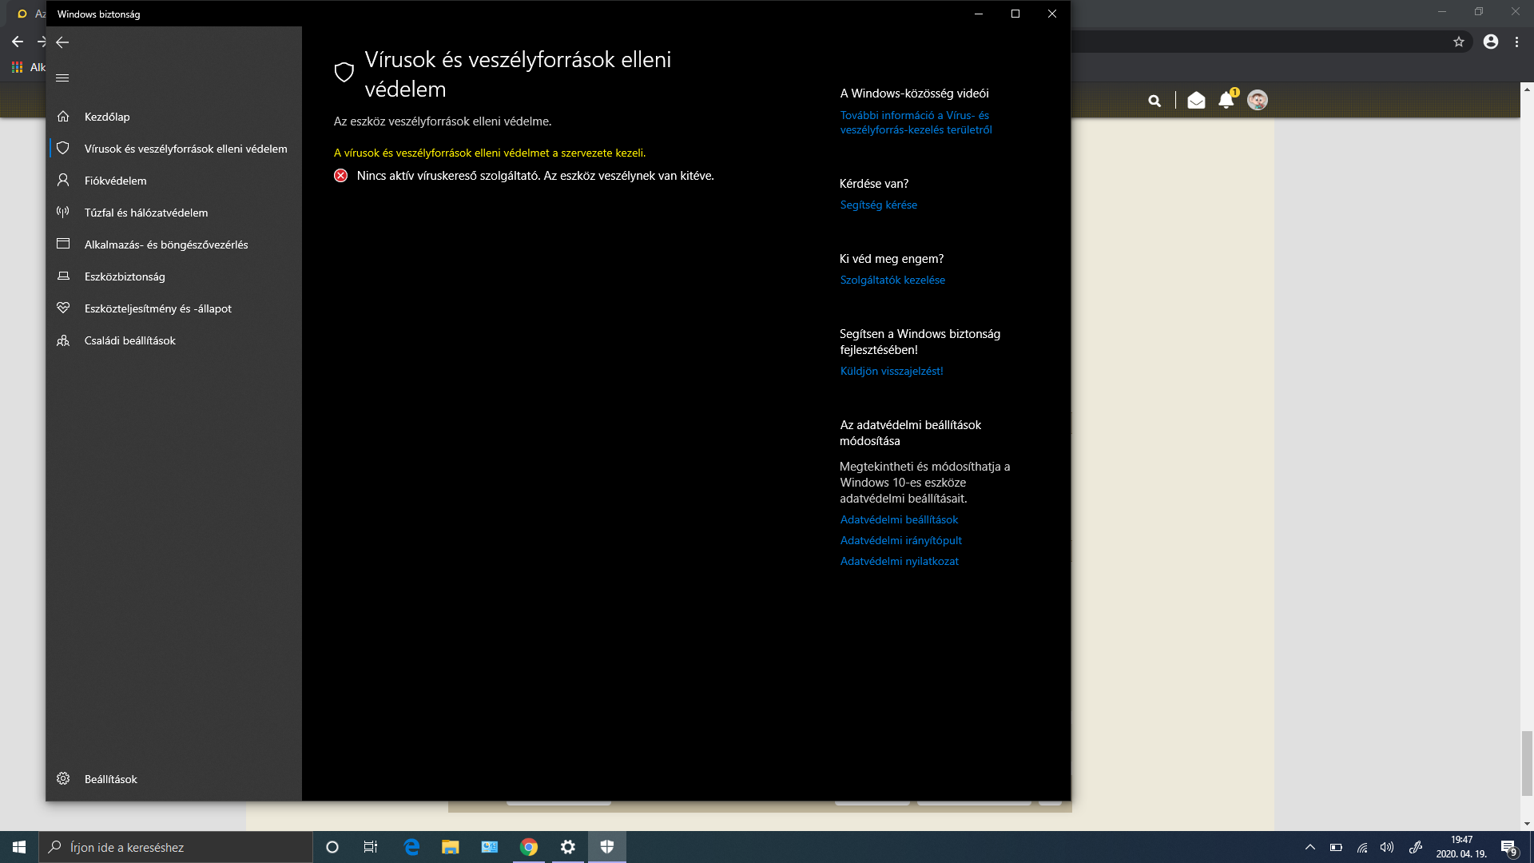
Task: Open Chrome three-dot menu
Action: [1516, 42]
